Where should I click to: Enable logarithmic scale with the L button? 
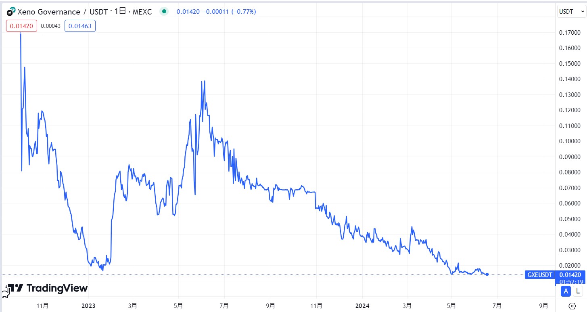pyautogui.click(x=577, y=291)
